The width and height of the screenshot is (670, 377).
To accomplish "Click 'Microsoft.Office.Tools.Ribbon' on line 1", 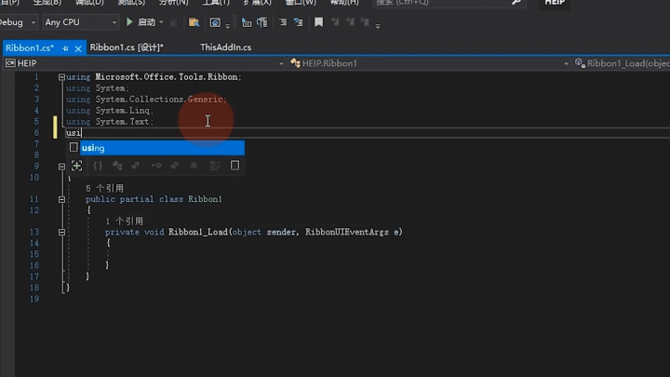I will click(x=167, y=77).
